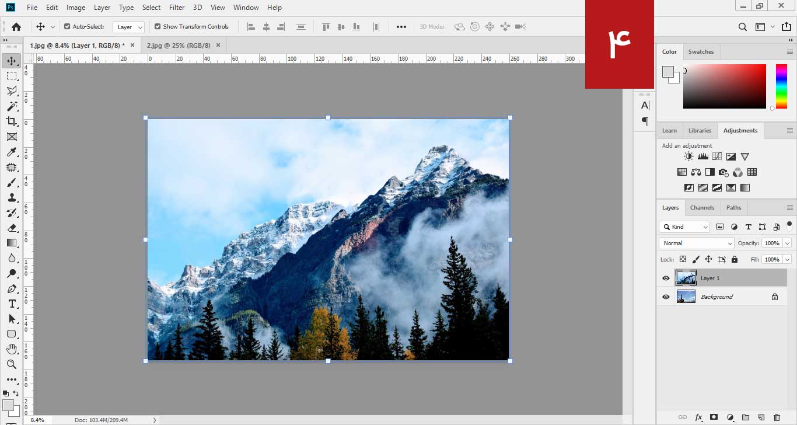
Task: Select the Magic Wand tool
Action: point(11,106)
